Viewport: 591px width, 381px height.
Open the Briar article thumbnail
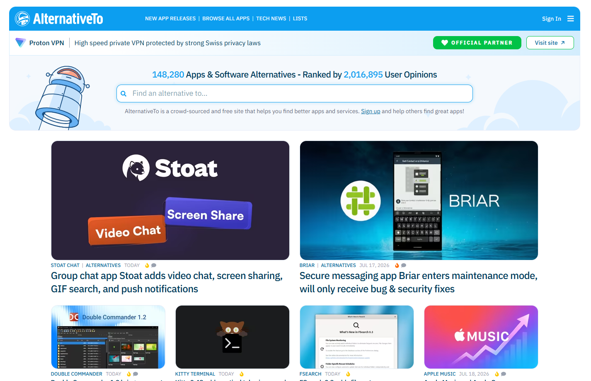(419, 200)
